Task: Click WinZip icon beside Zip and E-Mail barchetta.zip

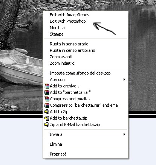Action: pyautogui.click(x=47, y=125)
